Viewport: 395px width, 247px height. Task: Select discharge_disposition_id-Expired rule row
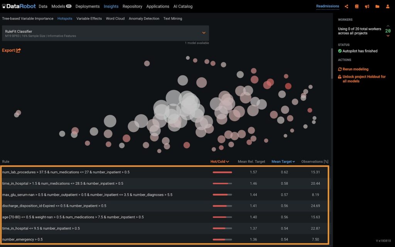click(165, 206)
